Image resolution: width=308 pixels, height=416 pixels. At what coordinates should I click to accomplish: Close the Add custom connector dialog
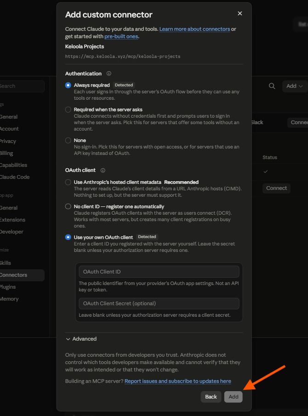click(x=240, y=13)
